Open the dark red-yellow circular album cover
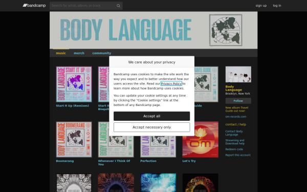307x192 pixels. [x=200, y=183]
